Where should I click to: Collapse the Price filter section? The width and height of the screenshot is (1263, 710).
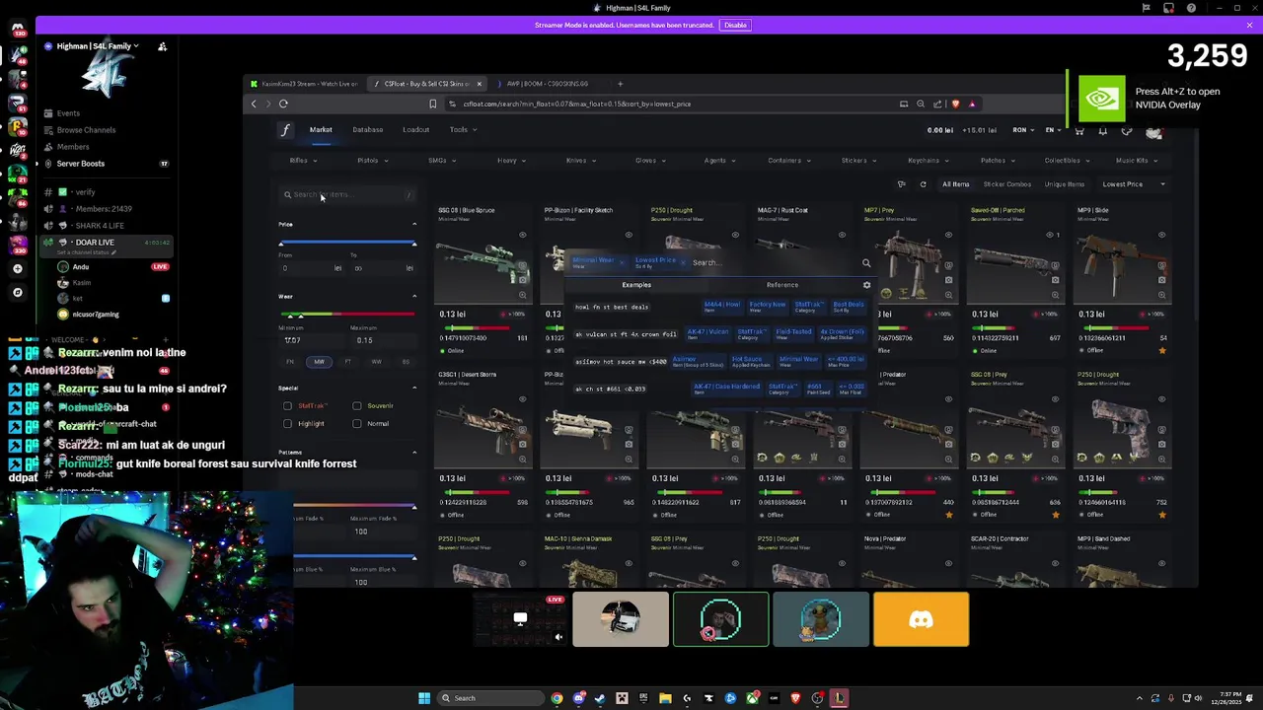tap(414, 224)
